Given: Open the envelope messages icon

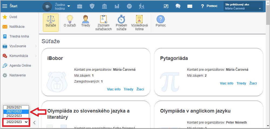Looking at the screenshot, I should pyautogui.click(x=190, y=6).
